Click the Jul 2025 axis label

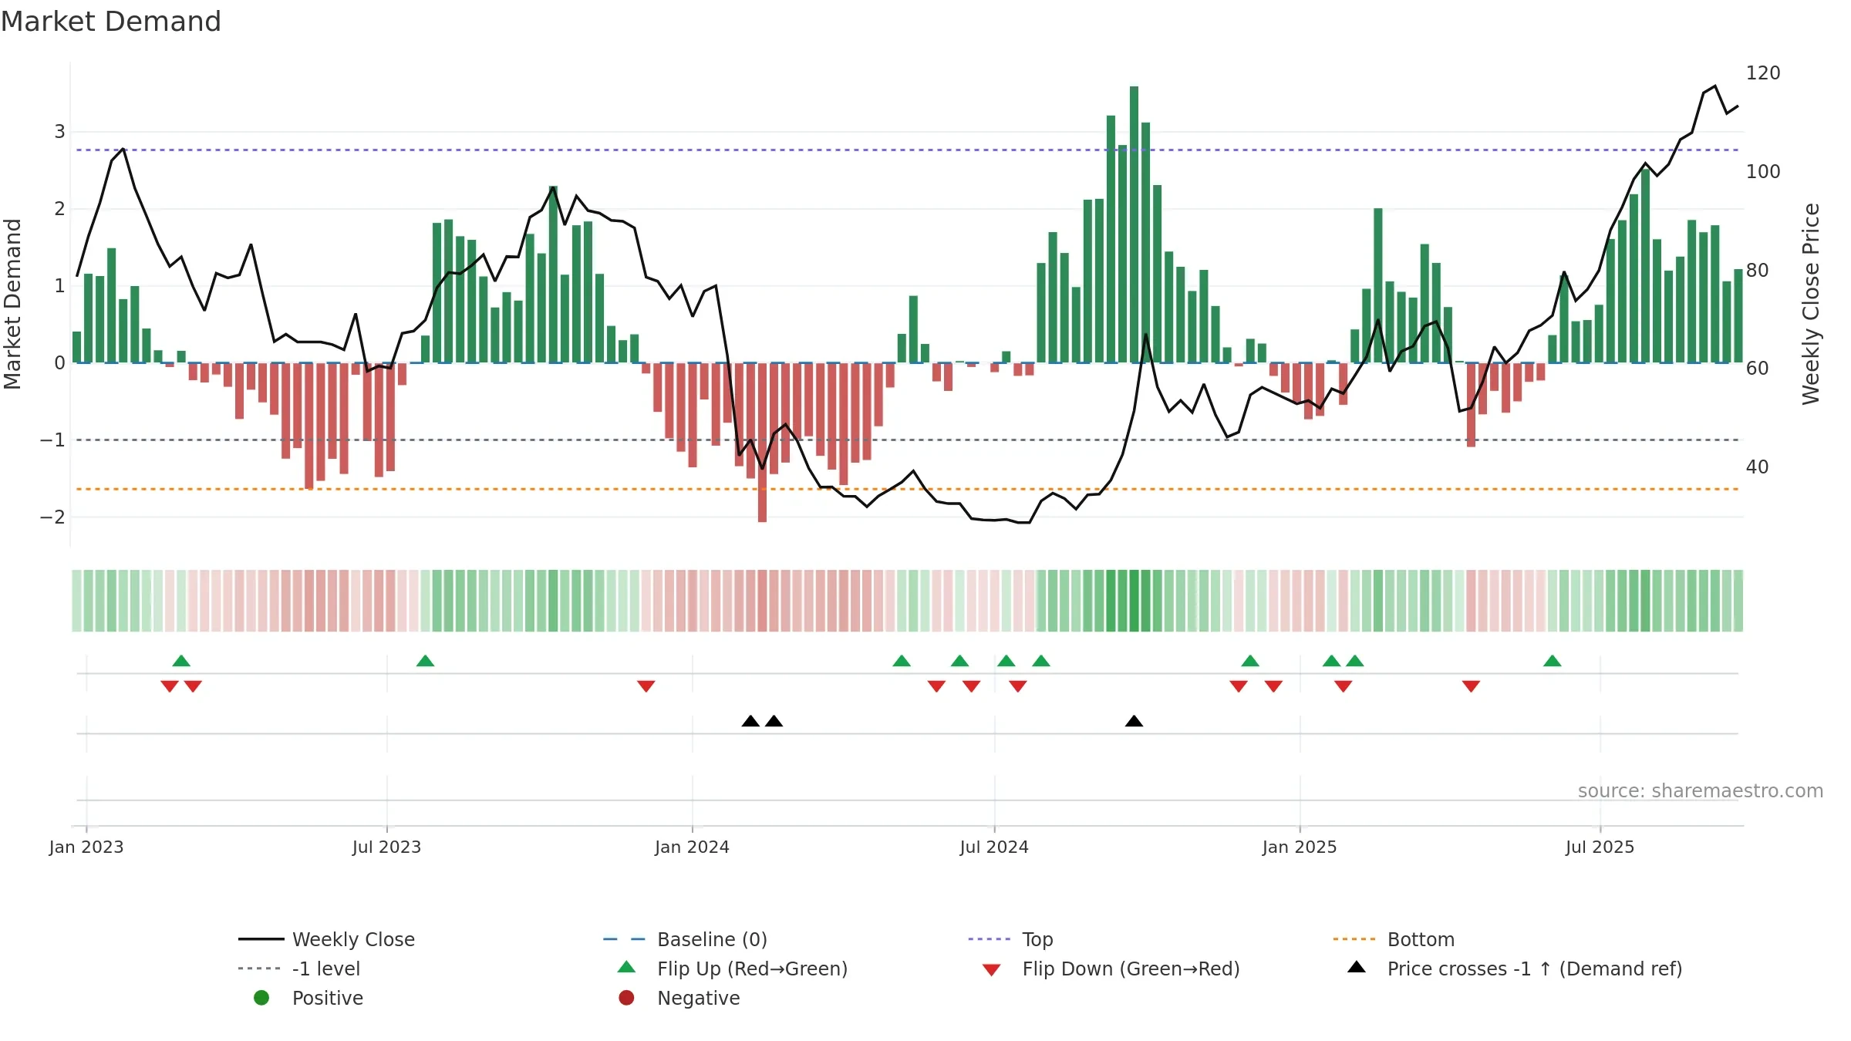pyautogui.click(x=1600, y=847)
